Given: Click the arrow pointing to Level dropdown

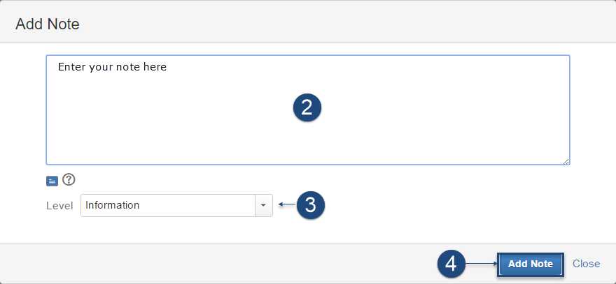Looking at the screenshot, I should click(x=286, y=205).
